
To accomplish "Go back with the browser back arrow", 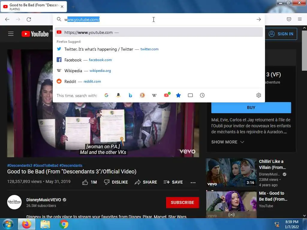I will pyautogui.click(x=7, y=19).
